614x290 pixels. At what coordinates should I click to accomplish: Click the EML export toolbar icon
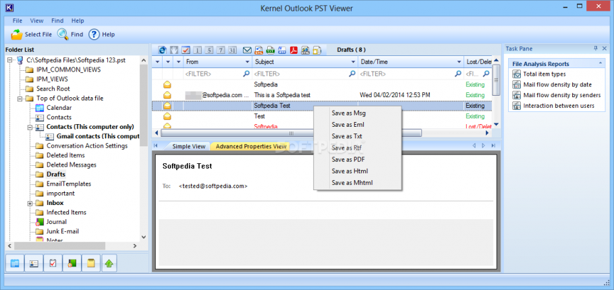[x=259, y=50]
